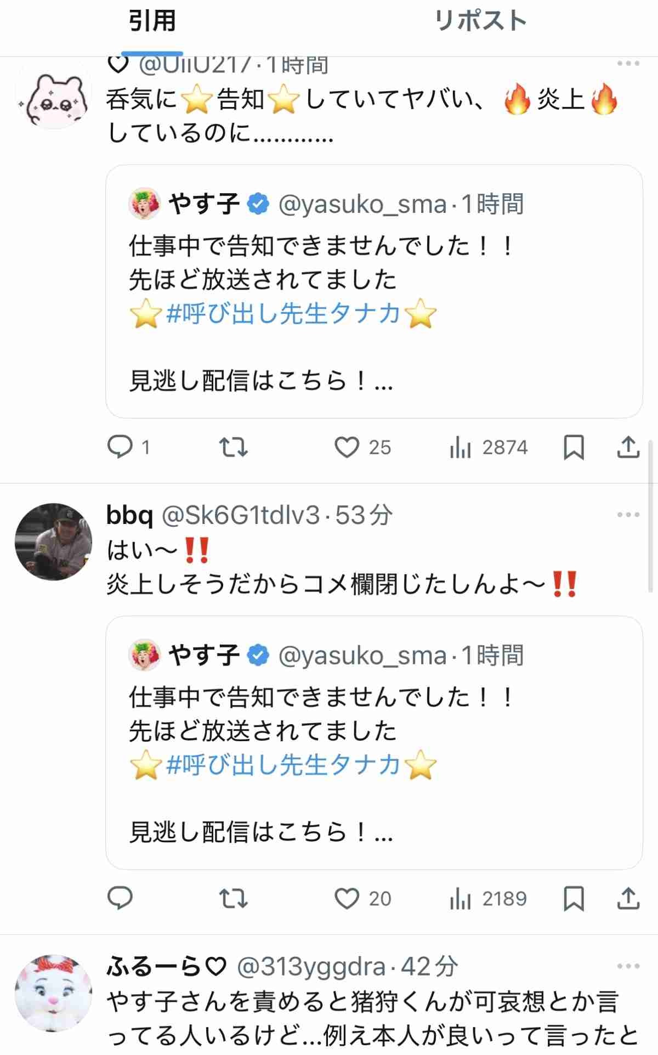Image resolution: width=658 pixels, height=1055 pixels.
Task: Switch to the リポスト tab
Action: 480,22
